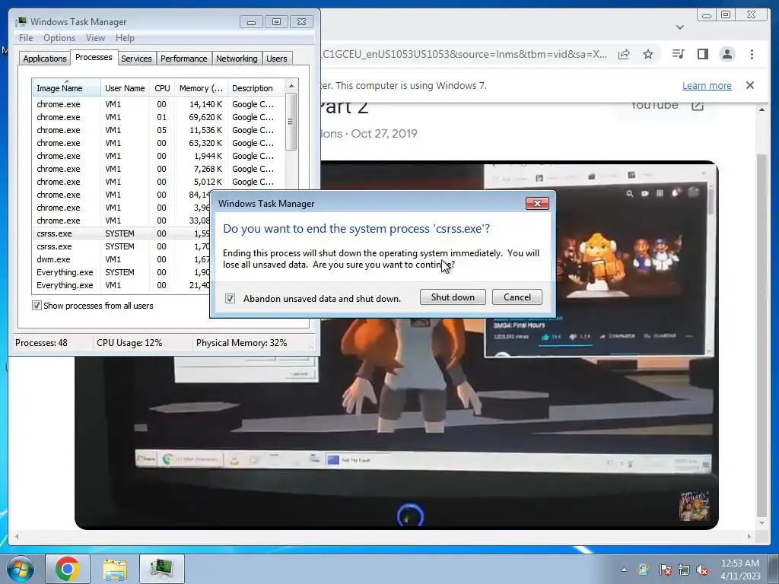The image size is (779, 584).
Task: Select chrome.exe row using 1,944 K
Action: [158, 156]
